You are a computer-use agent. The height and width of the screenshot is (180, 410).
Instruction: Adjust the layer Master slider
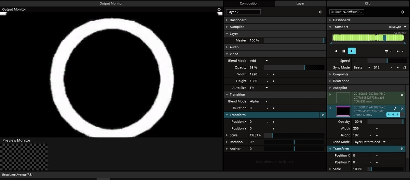295,40
